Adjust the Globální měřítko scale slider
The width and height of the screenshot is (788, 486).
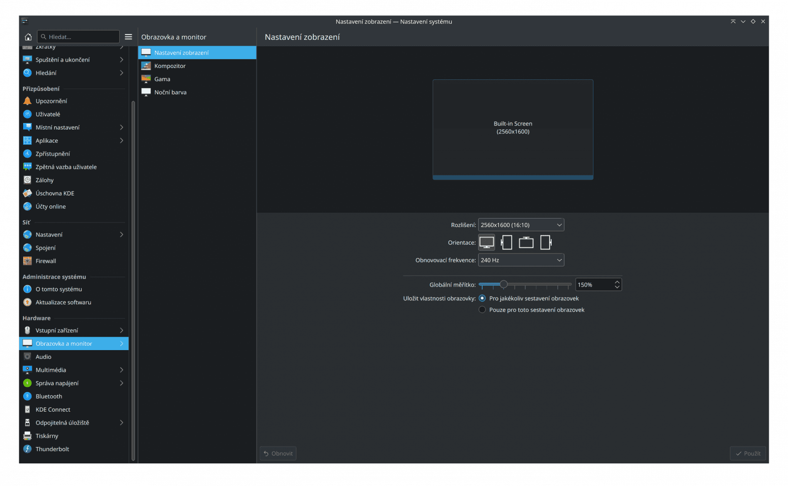coord(525,285)
